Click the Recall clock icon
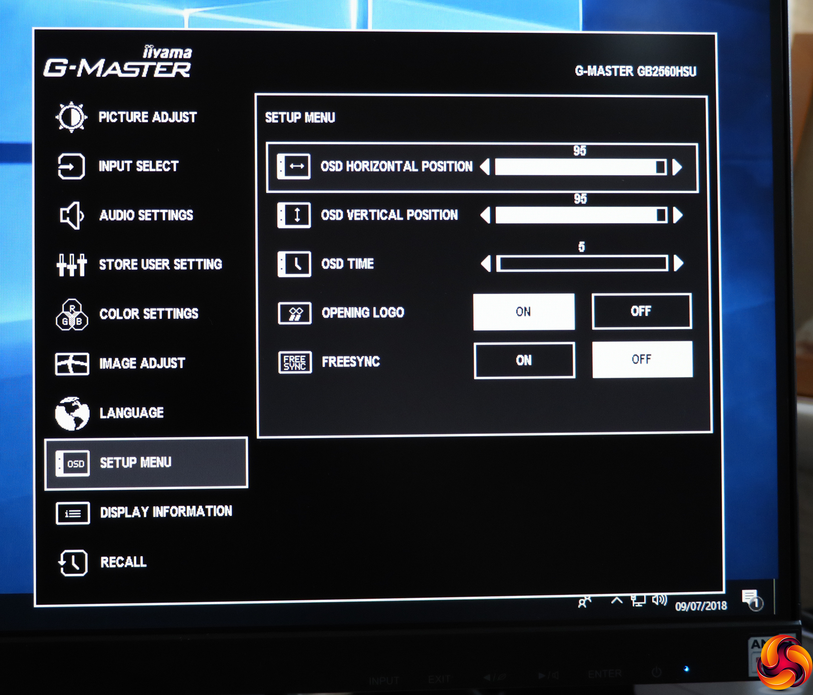This screenshot has width=813, height=695. (x=73, y=562)
